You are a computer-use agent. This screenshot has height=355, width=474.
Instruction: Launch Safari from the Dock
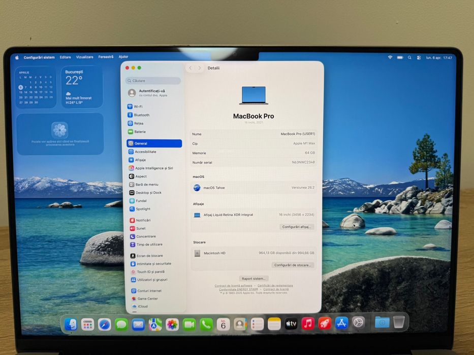(105, 325)
